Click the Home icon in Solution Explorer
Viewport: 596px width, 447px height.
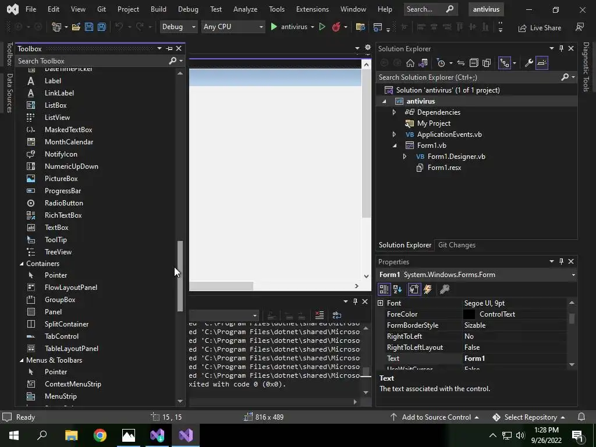410,63
